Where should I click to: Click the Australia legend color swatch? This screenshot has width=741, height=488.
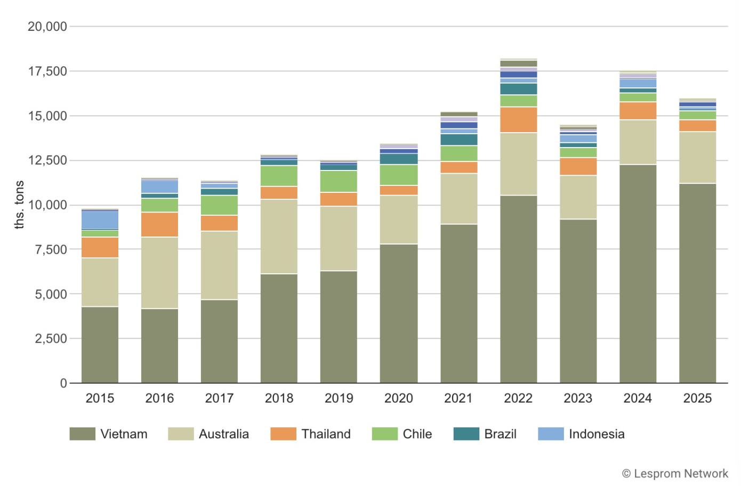(x=181, y=434)
